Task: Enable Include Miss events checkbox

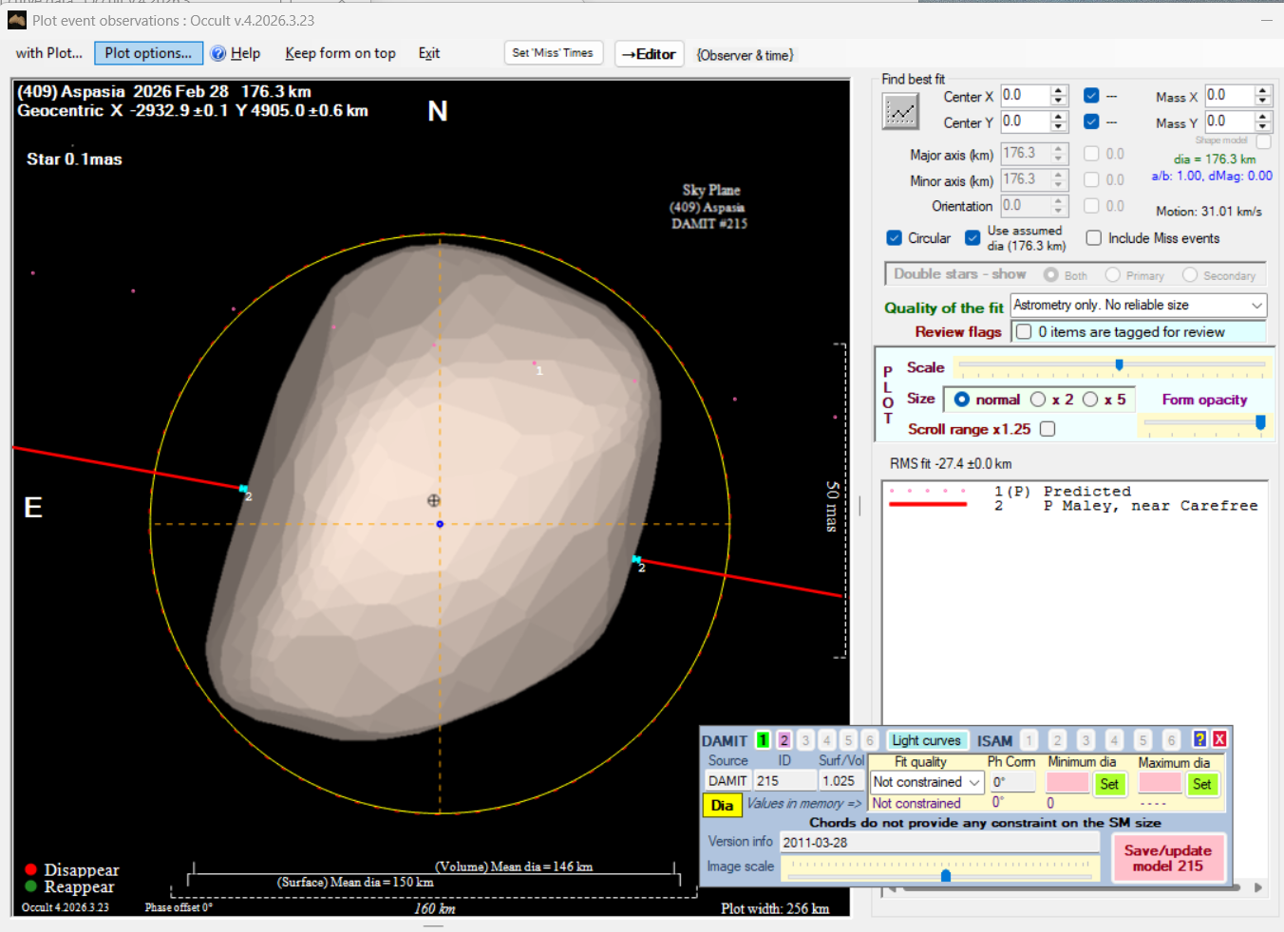Action: [x=1093, y=238]
